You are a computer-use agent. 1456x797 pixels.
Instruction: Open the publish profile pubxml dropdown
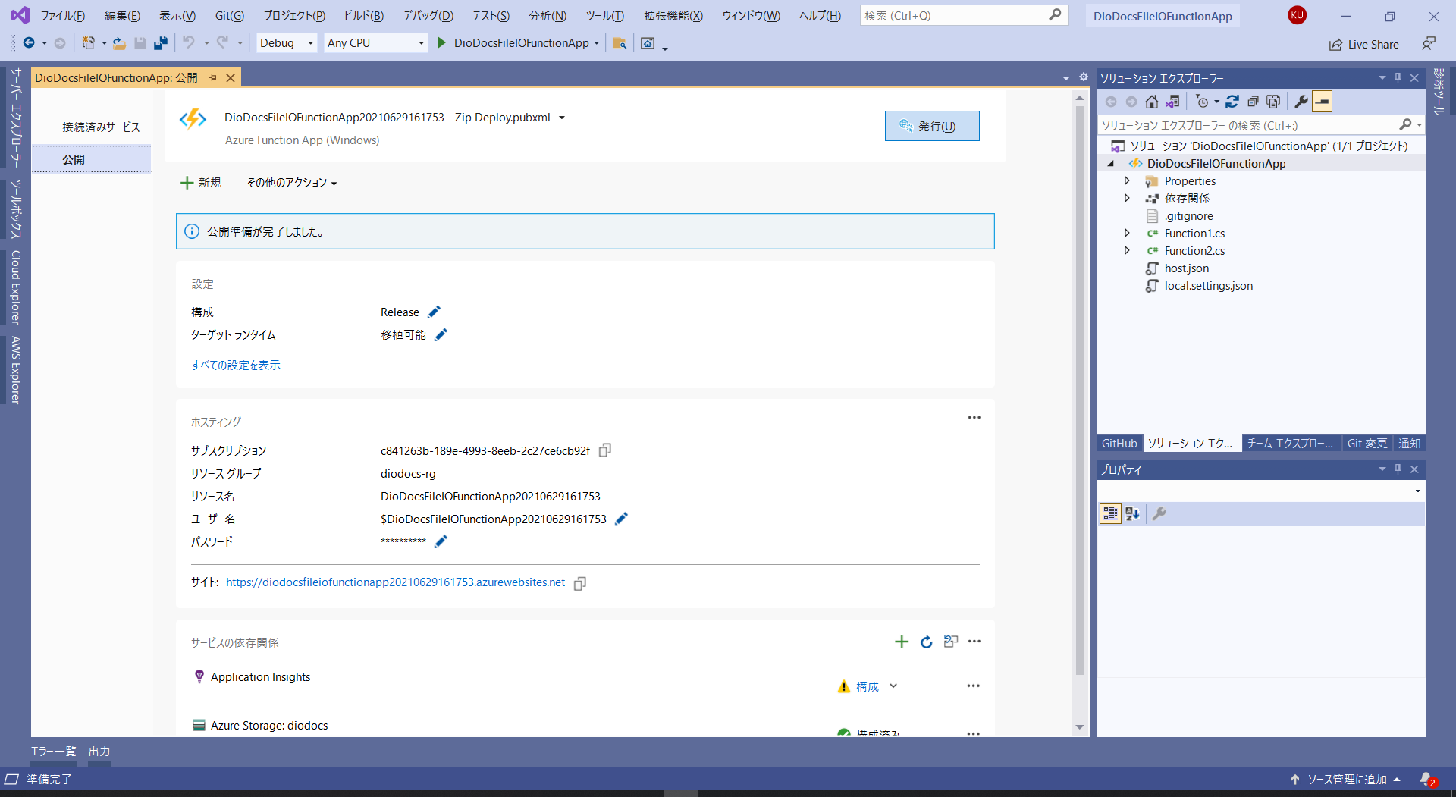[562, 118]
